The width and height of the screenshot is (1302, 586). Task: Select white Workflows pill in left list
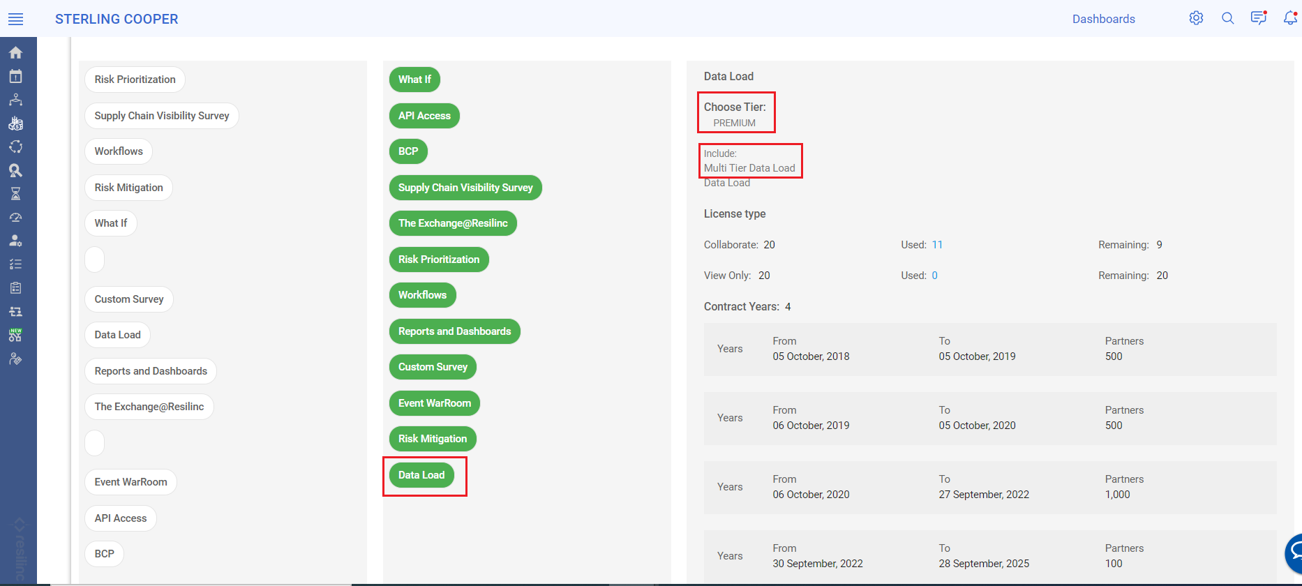[119, 151]
